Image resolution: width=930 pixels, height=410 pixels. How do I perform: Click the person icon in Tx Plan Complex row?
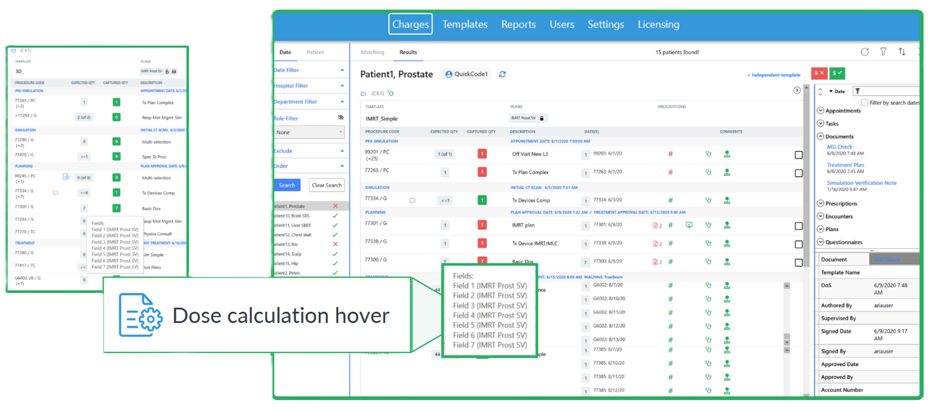tap(727, 172)
